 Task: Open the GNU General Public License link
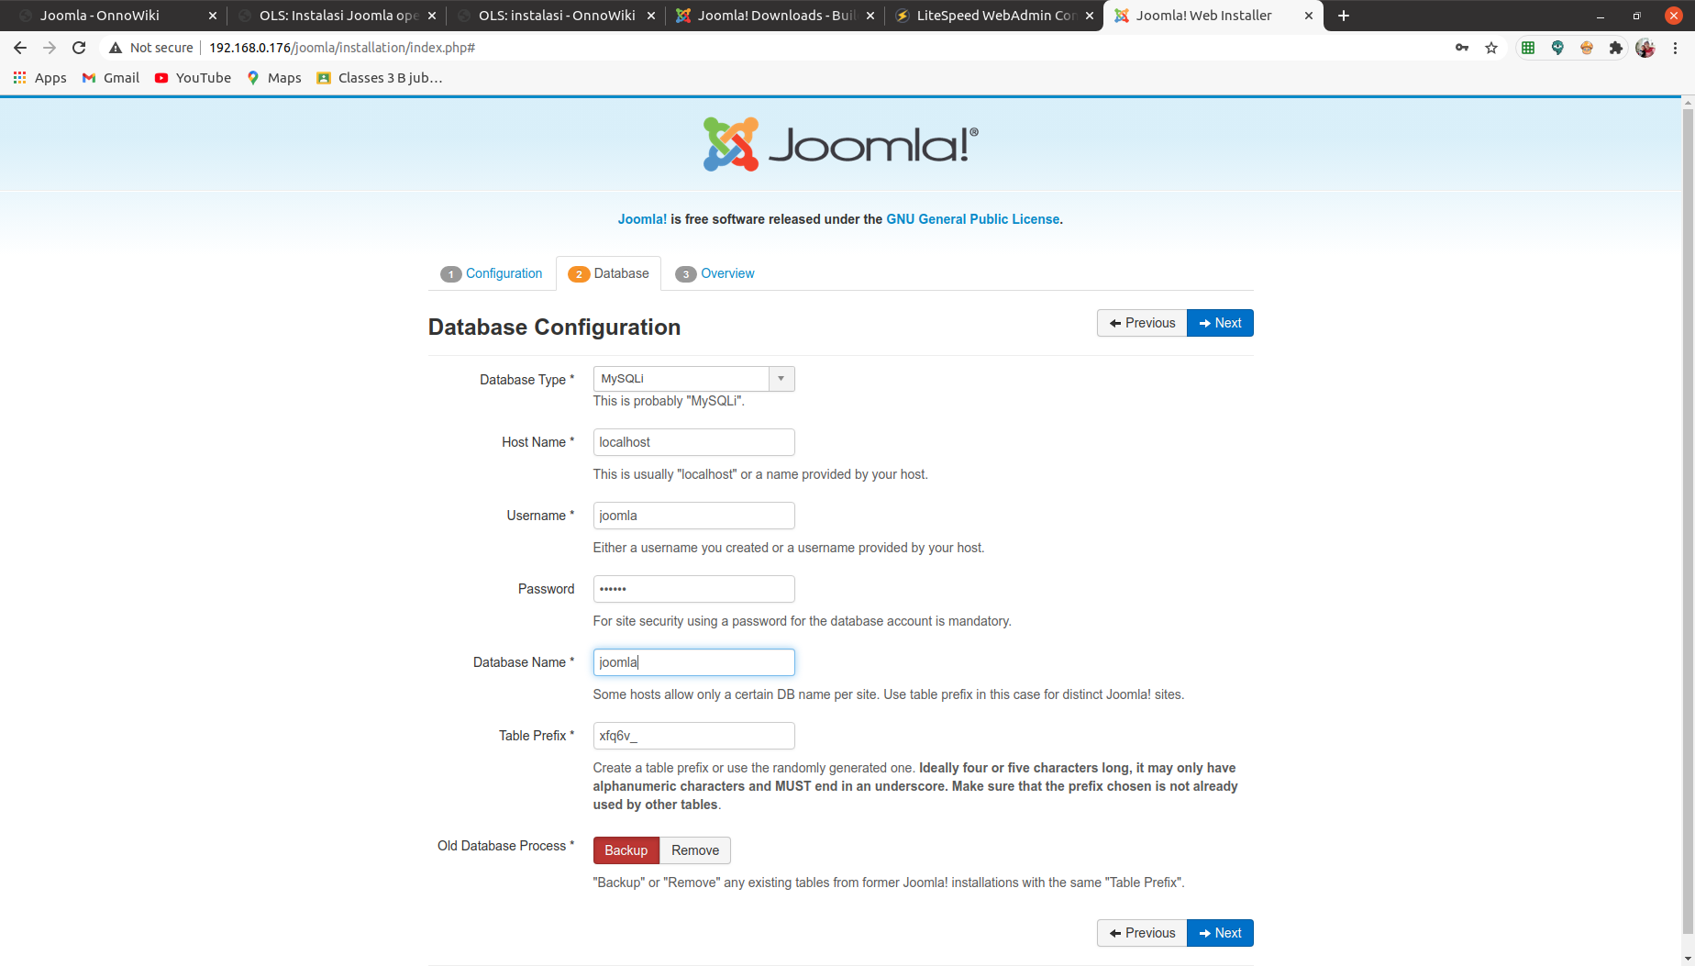point(973,219)
